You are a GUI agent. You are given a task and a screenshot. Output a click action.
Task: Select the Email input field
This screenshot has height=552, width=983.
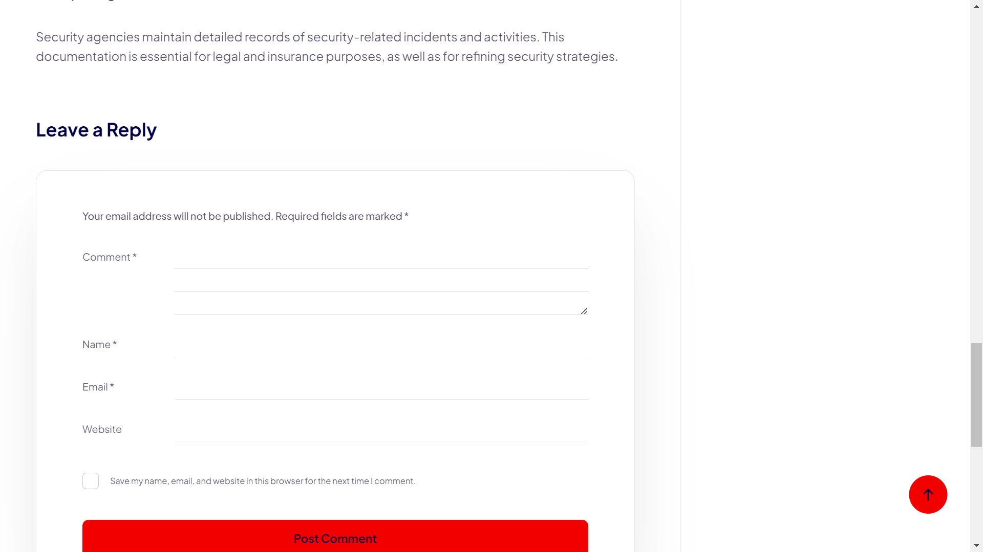click(381, 388)
